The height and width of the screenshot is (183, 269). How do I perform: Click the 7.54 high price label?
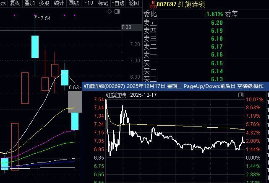click(x=46, y=18)
